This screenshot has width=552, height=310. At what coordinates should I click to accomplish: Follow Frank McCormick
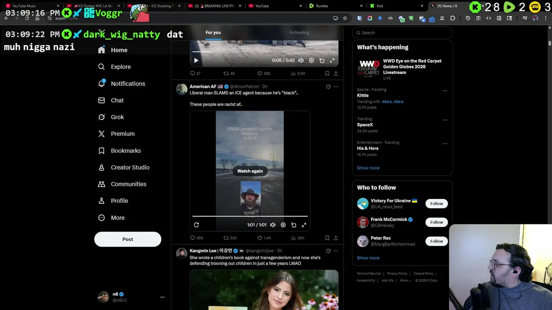point(436,222)
